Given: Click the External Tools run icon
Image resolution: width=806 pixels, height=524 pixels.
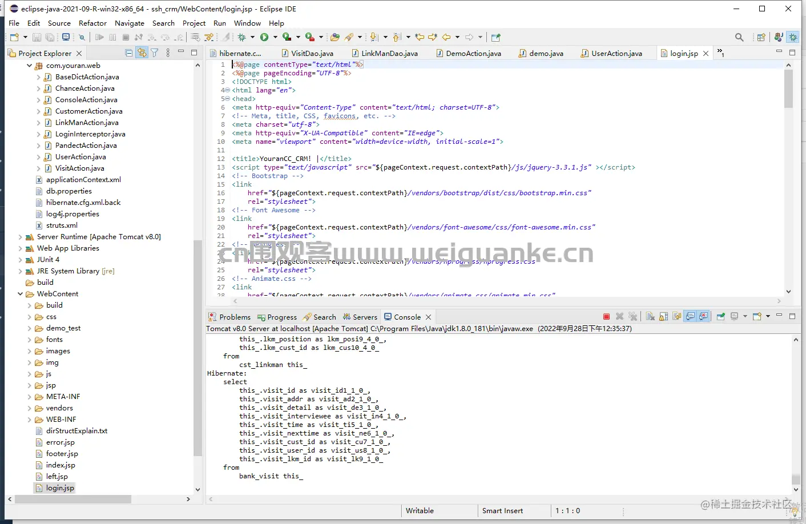Looking at the screenshot, I should point(310,37).
